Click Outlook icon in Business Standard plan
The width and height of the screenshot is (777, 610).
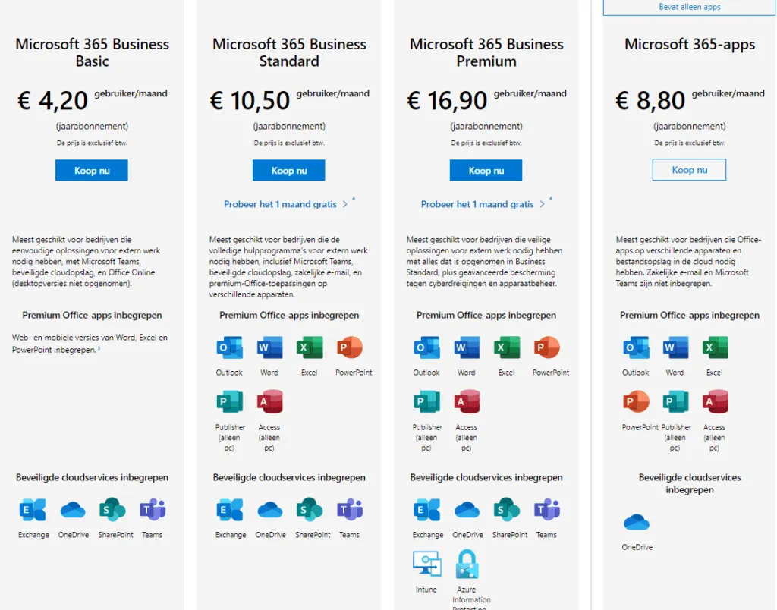click(x=229, y=348)
